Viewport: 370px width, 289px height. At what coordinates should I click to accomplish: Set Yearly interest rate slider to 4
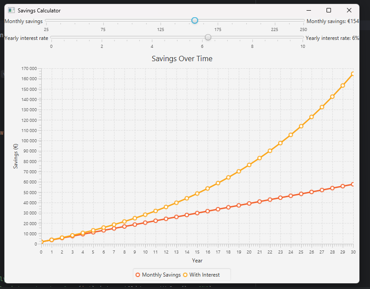(x=152, y=37)
